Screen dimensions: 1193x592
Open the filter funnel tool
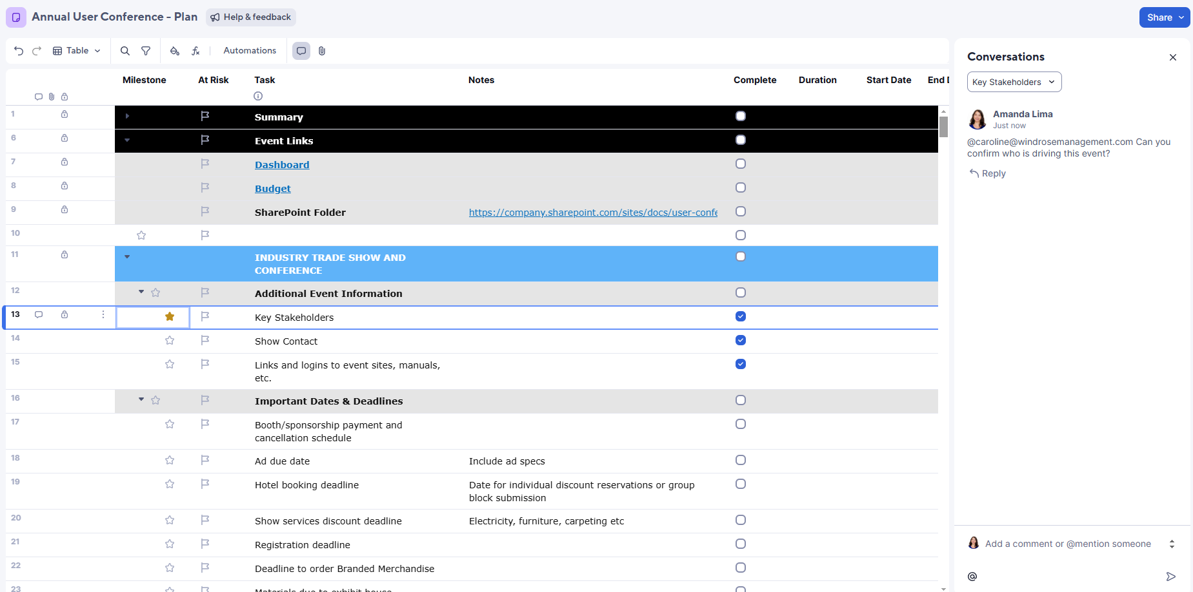point(146,51)
